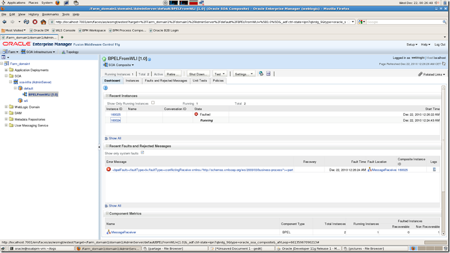Open the Policies tab

218,81
